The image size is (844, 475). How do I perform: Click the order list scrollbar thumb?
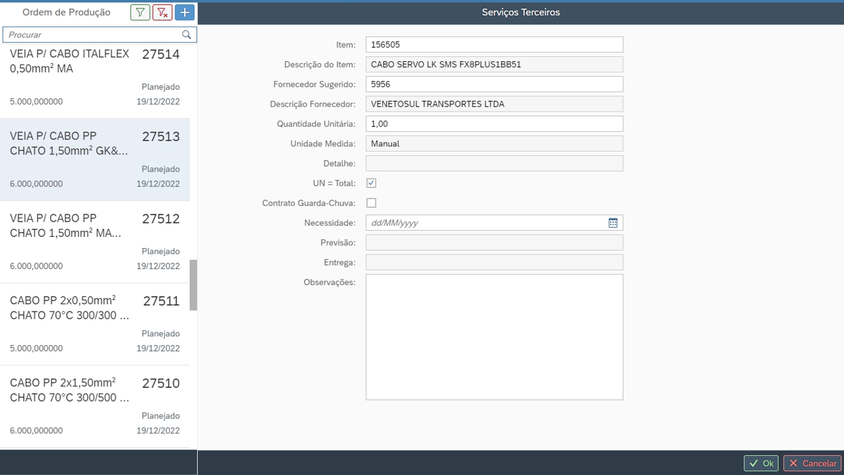pos(193,285)
